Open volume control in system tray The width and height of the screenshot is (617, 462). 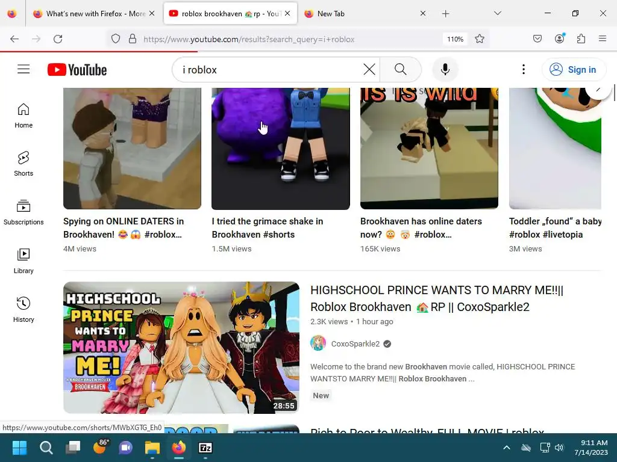pyautogui.click(x=559, y=448)
